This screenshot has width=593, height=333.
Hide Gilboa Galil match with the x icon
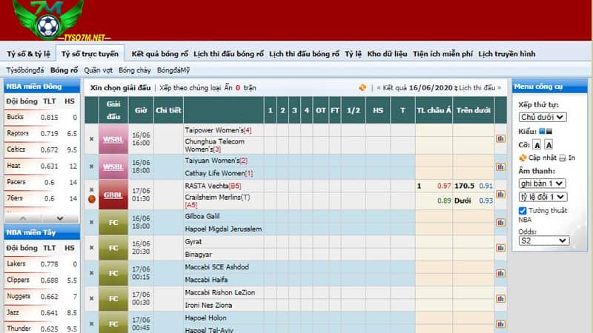pos(91,222)
